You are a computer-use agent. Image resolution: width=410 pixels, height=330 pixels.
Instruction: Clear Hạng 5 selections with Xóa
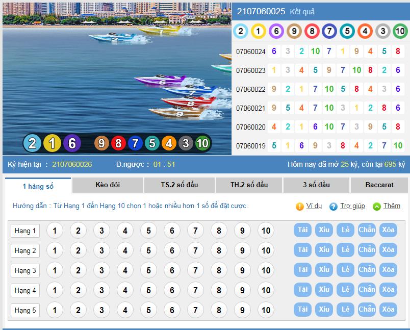point(388,309)
